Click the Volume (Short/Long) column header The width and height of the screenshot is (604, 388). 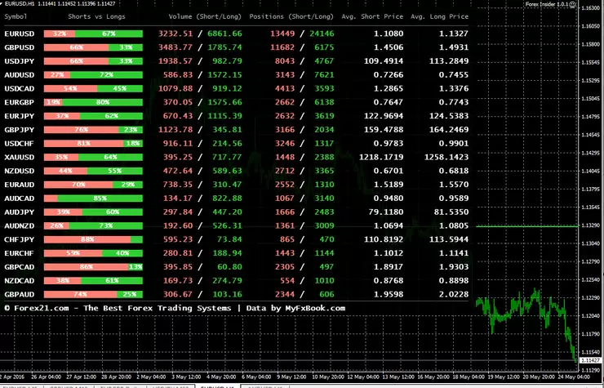205,16
